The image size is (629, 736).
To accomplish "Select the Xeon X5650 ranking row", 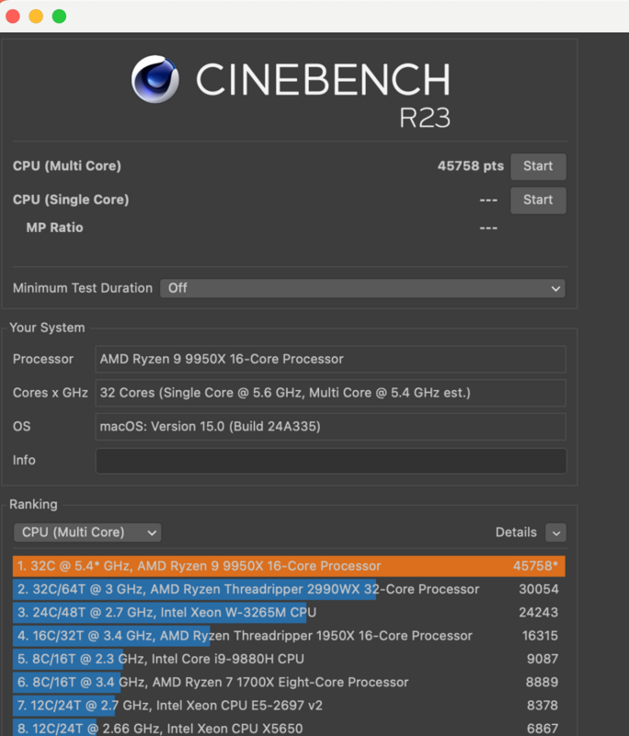I will pos(289,729).
